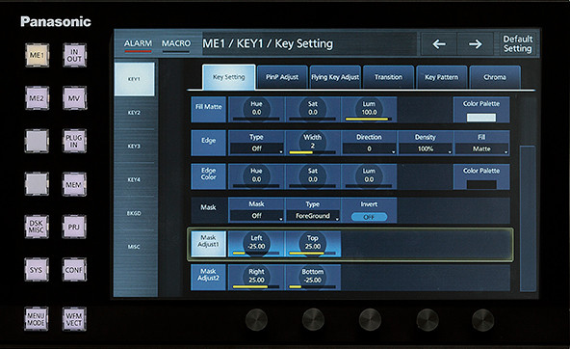Go back with the left arrow
Screen dimensions: 570x349
pyautogui.click(x=439, y=44)
